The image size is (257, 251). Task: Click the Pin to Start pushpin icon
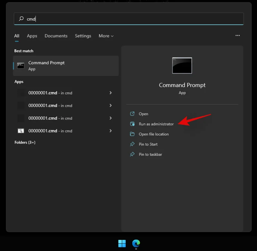tap(132, 144)
